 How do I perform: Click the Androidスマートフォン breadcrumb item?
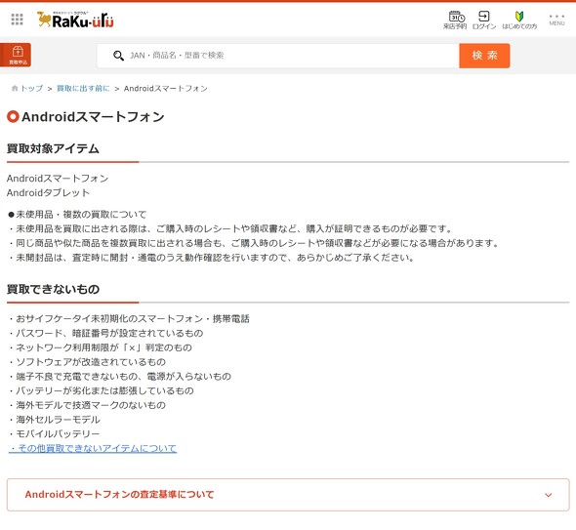[x=166, y=88]
